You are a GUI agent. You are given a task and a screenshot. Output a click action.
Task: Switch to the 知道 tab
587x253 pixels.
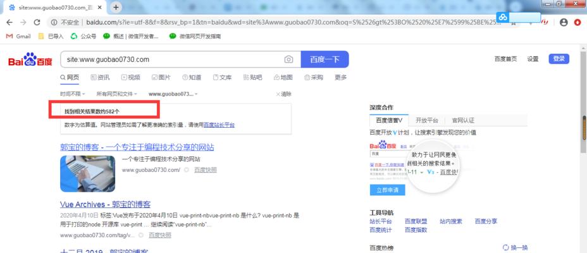(192, 77)
